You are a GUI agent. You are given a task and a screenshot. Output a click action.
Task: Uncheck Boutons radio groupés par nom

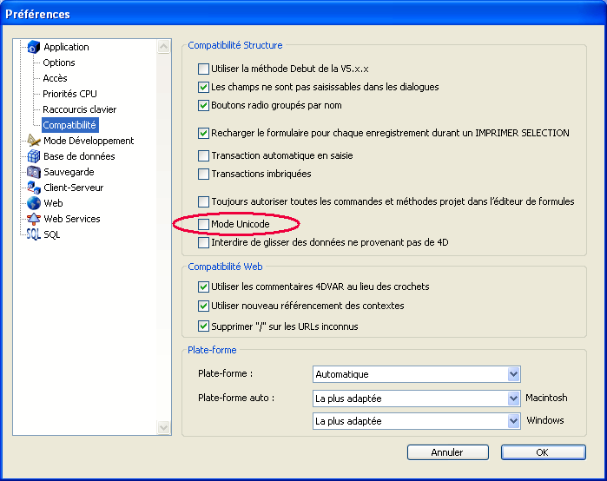pos(204,106)
